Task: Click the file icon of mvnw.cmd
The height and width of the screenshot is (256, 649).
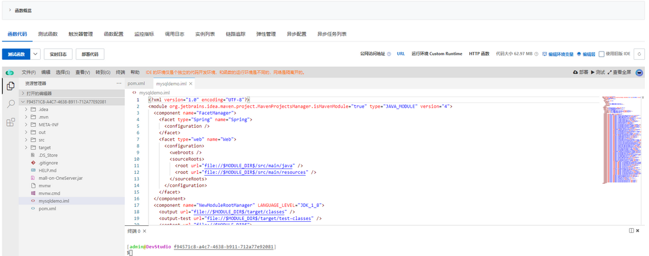Action: coord(33,193)
